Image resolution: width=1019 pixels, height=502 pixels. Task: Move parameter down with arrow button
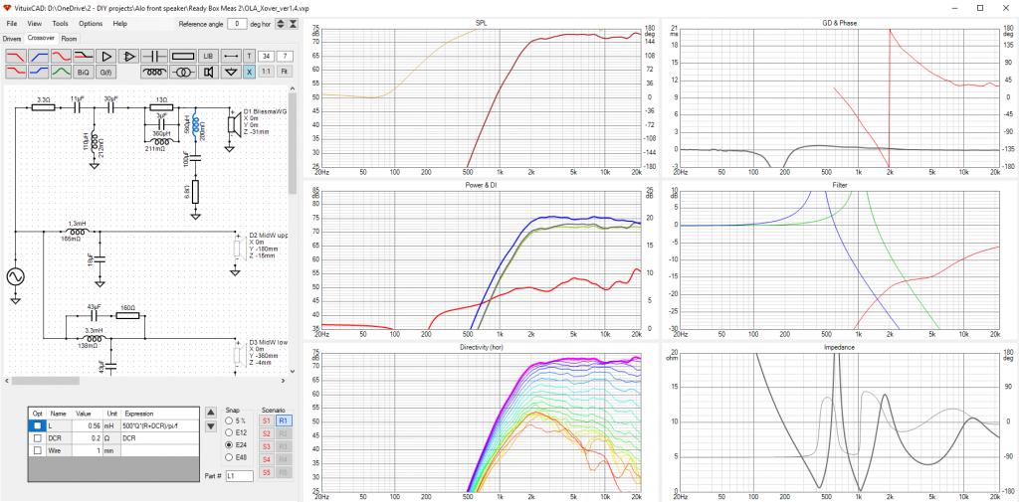click(x=211, y=426)
